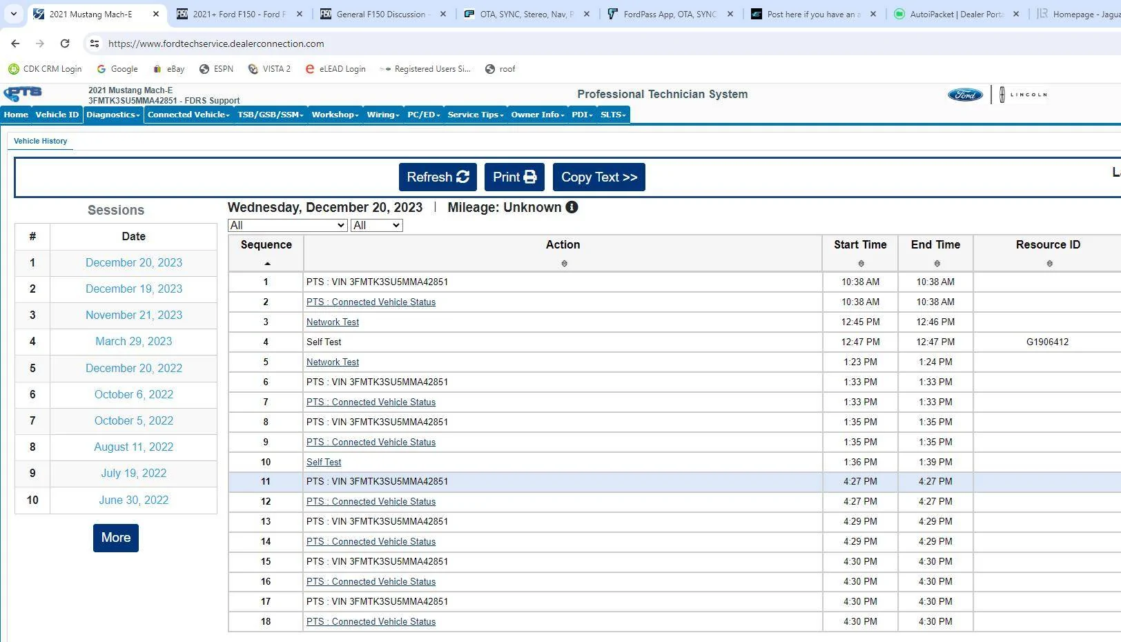Screen dimensions: 1121x642
Task: Expand the Connected Vehicle menu
Action: 188,115
